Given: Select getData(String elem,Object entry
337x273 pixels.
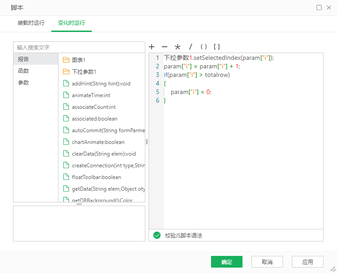Looking at the screenshot, I should 108,189.
